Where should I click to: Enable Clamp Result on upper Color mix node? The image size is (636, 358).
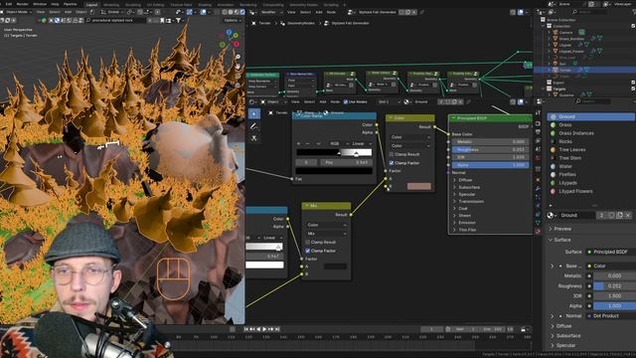(392, 155)
